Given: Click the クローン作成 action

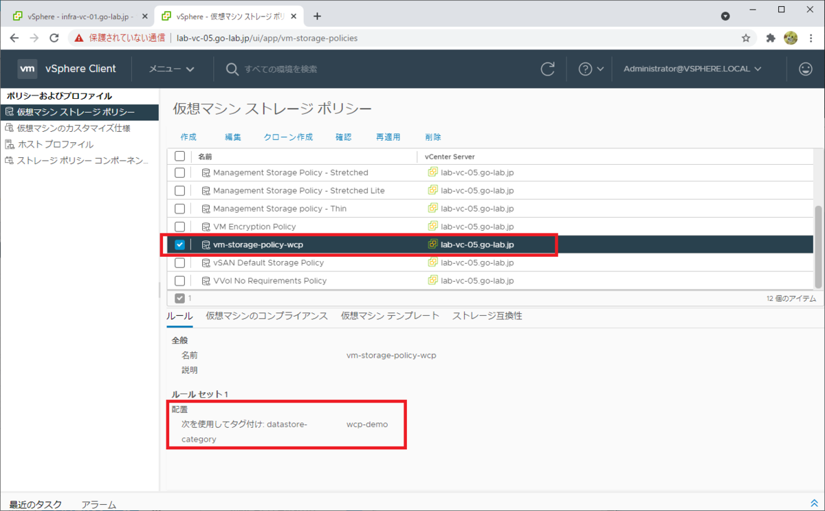Looking at the screenshot, I should coord(288,137).
